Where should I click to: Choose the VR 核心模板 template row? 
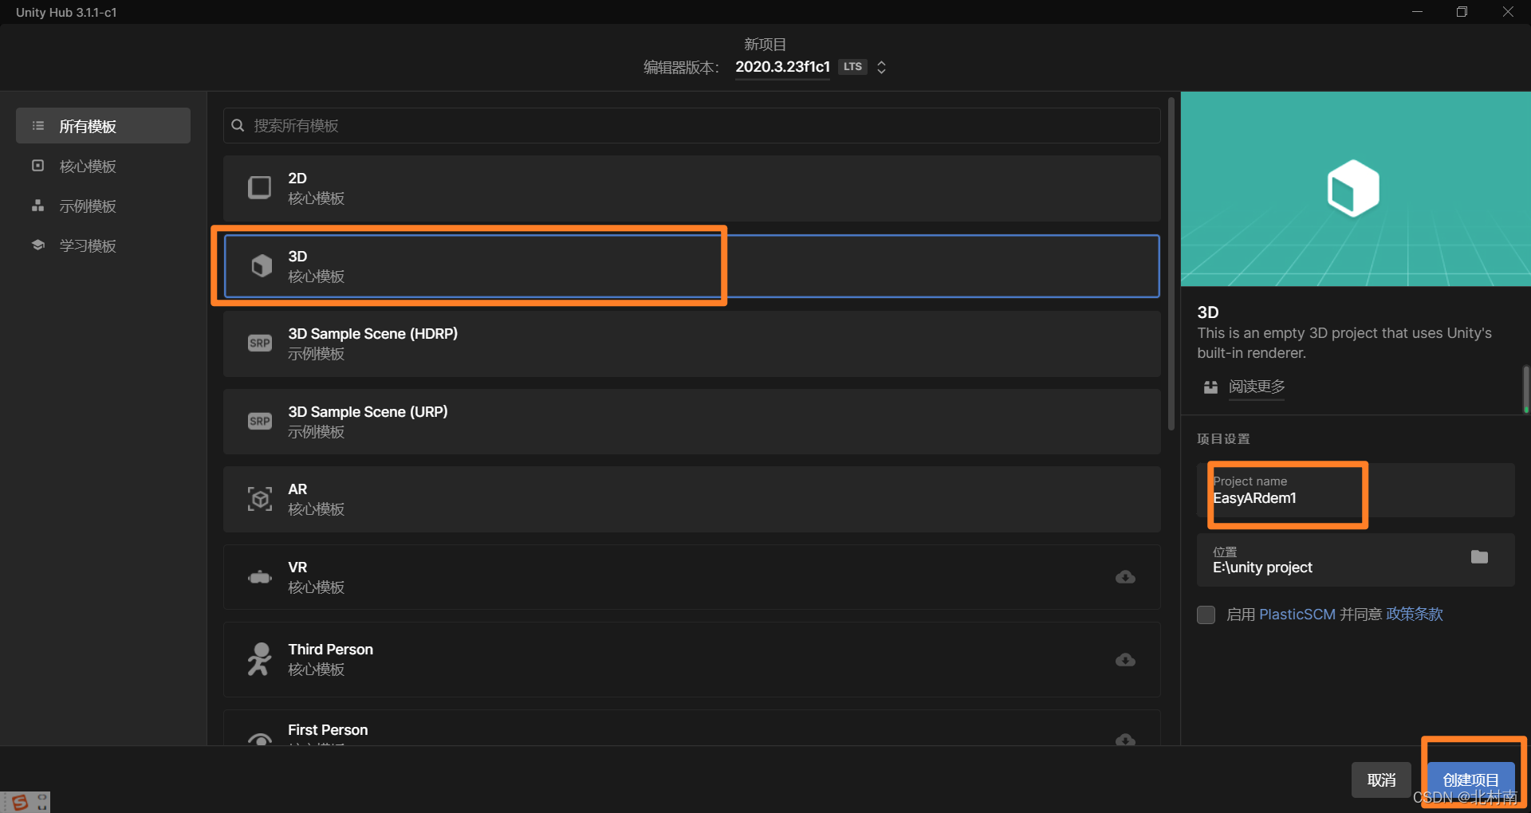tap(691, 577)
